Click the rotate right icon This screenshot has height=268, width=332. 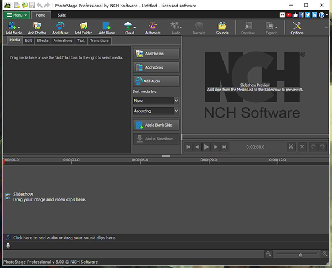click(322, 147)
